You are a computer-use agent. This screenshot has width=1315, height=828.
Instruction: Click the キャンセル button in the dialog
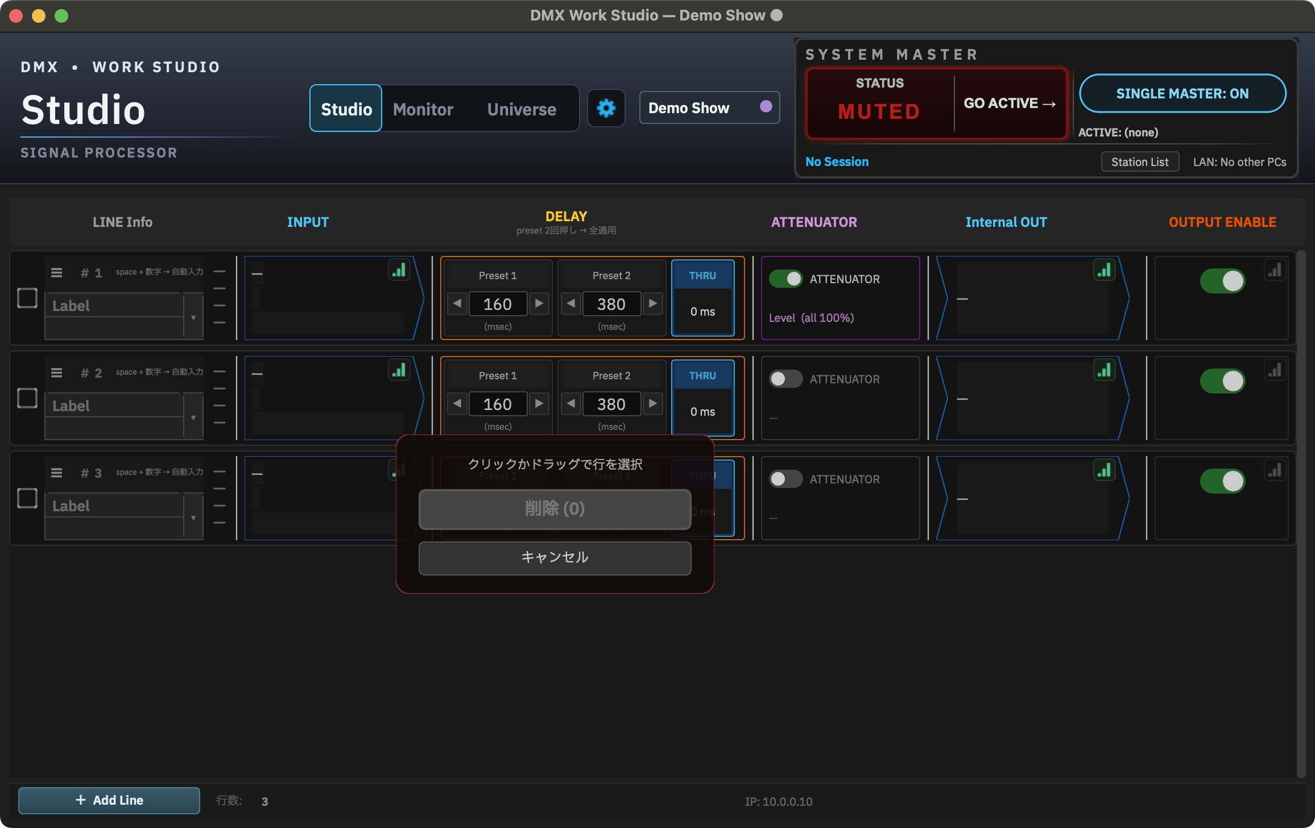tap(555, 557)
